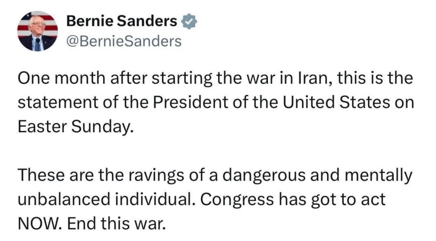Click the words "got to act"
The width and height of the screenshot is (436, 241).
click(351, 199)
